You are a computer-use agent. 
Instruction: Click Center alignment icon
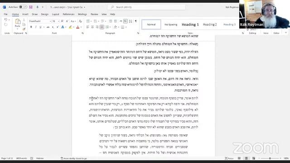[92, 27]
